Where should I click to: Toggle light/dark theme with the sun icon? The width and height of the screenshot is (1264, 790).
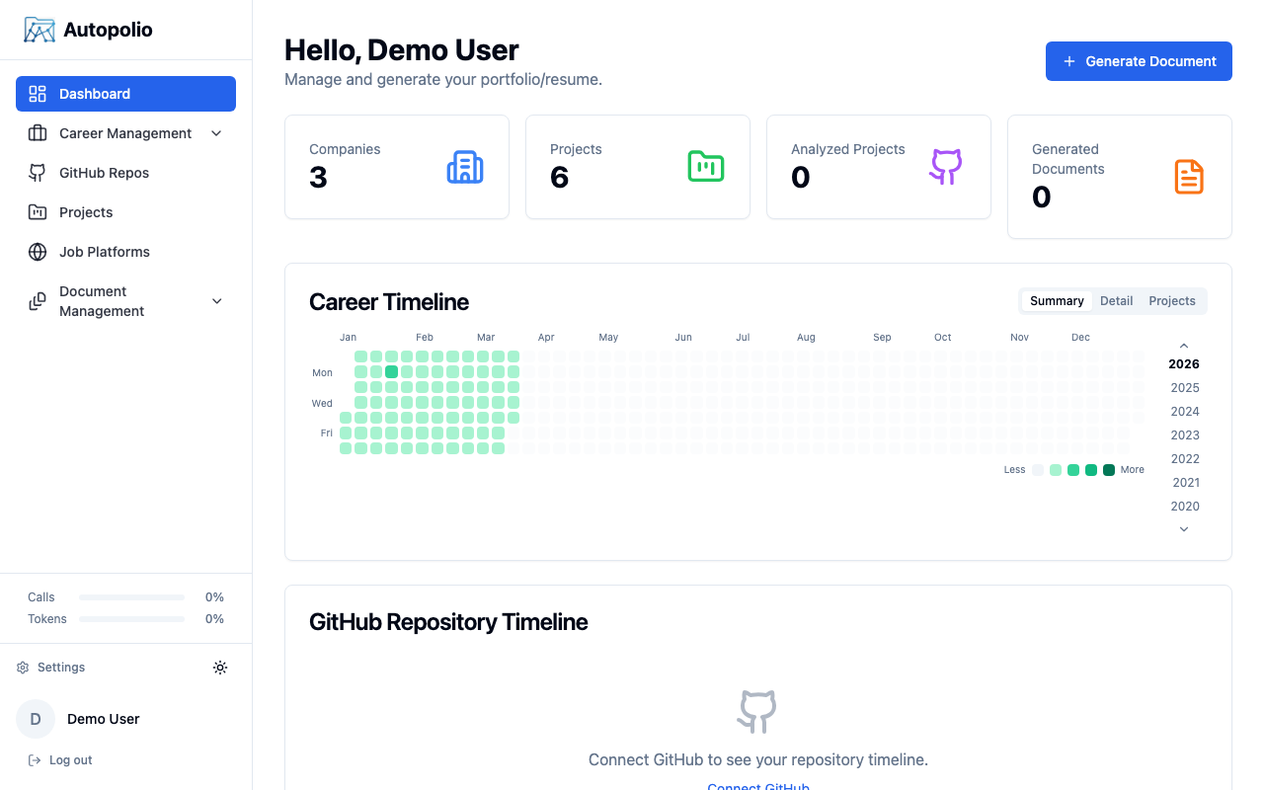click(x=220, y=668)
